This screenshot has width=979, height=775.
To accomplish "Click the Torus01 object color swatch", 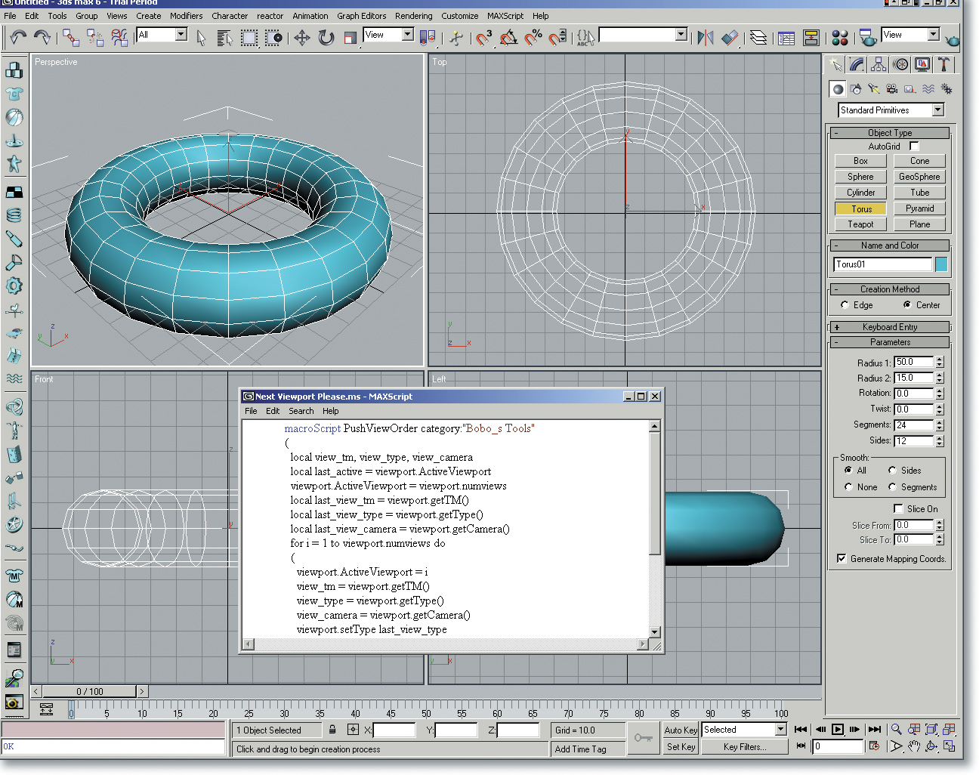I will tap(941, 264).
